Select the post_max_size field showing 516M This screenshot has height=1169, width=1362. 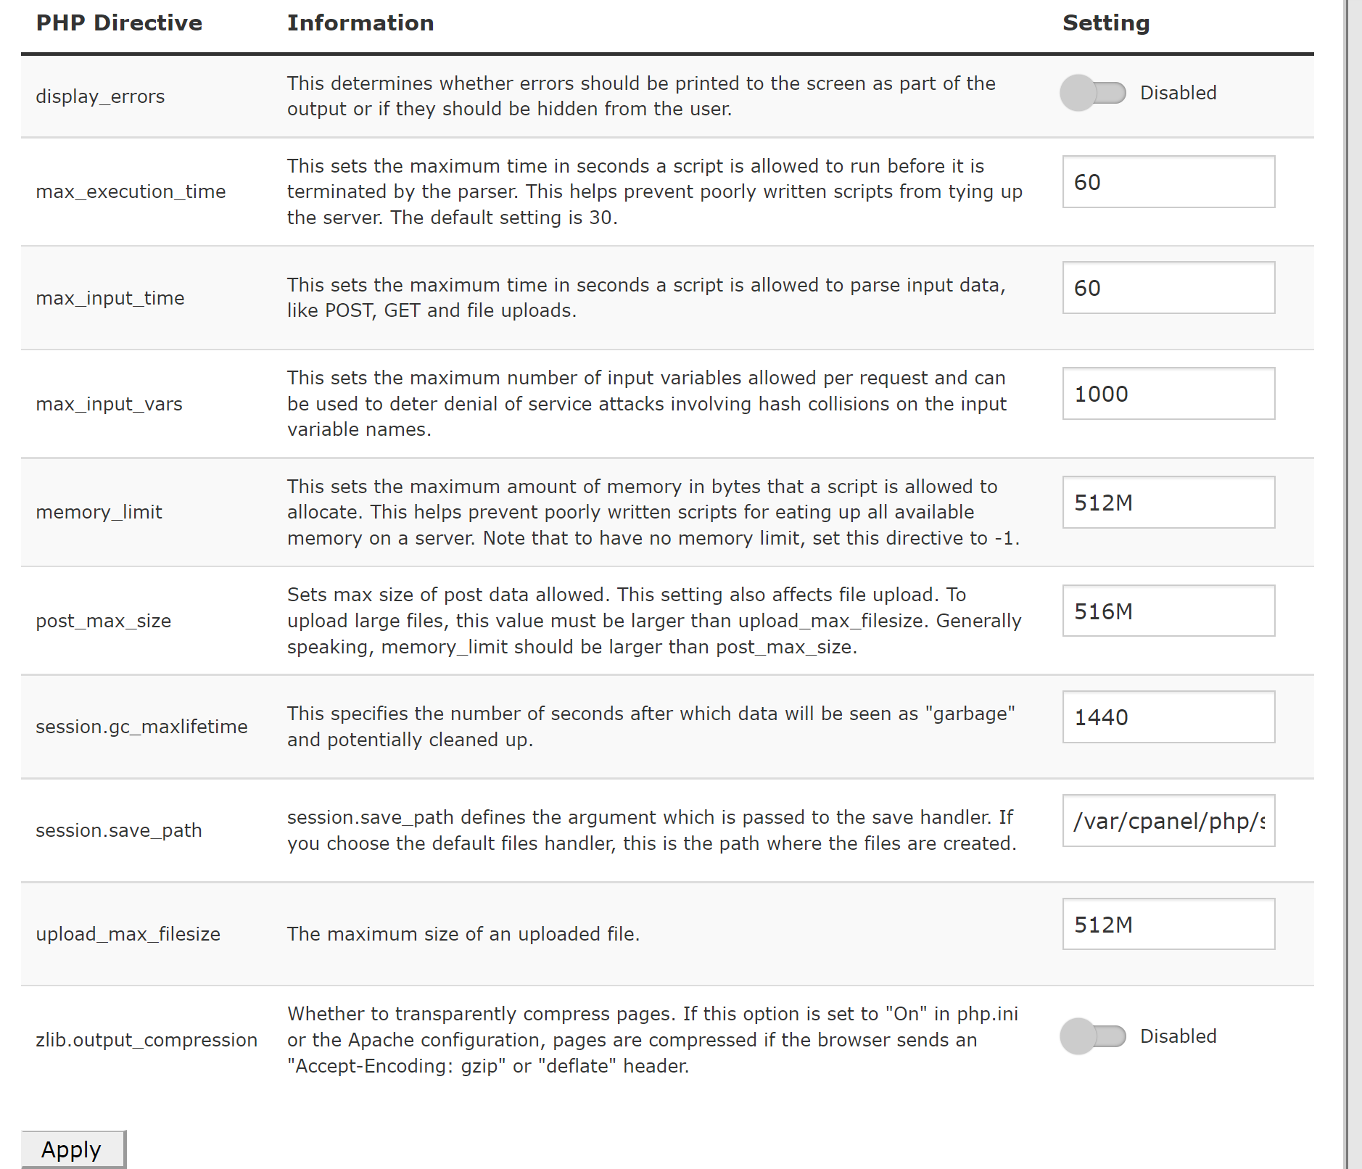click(x=1168, y=611)
